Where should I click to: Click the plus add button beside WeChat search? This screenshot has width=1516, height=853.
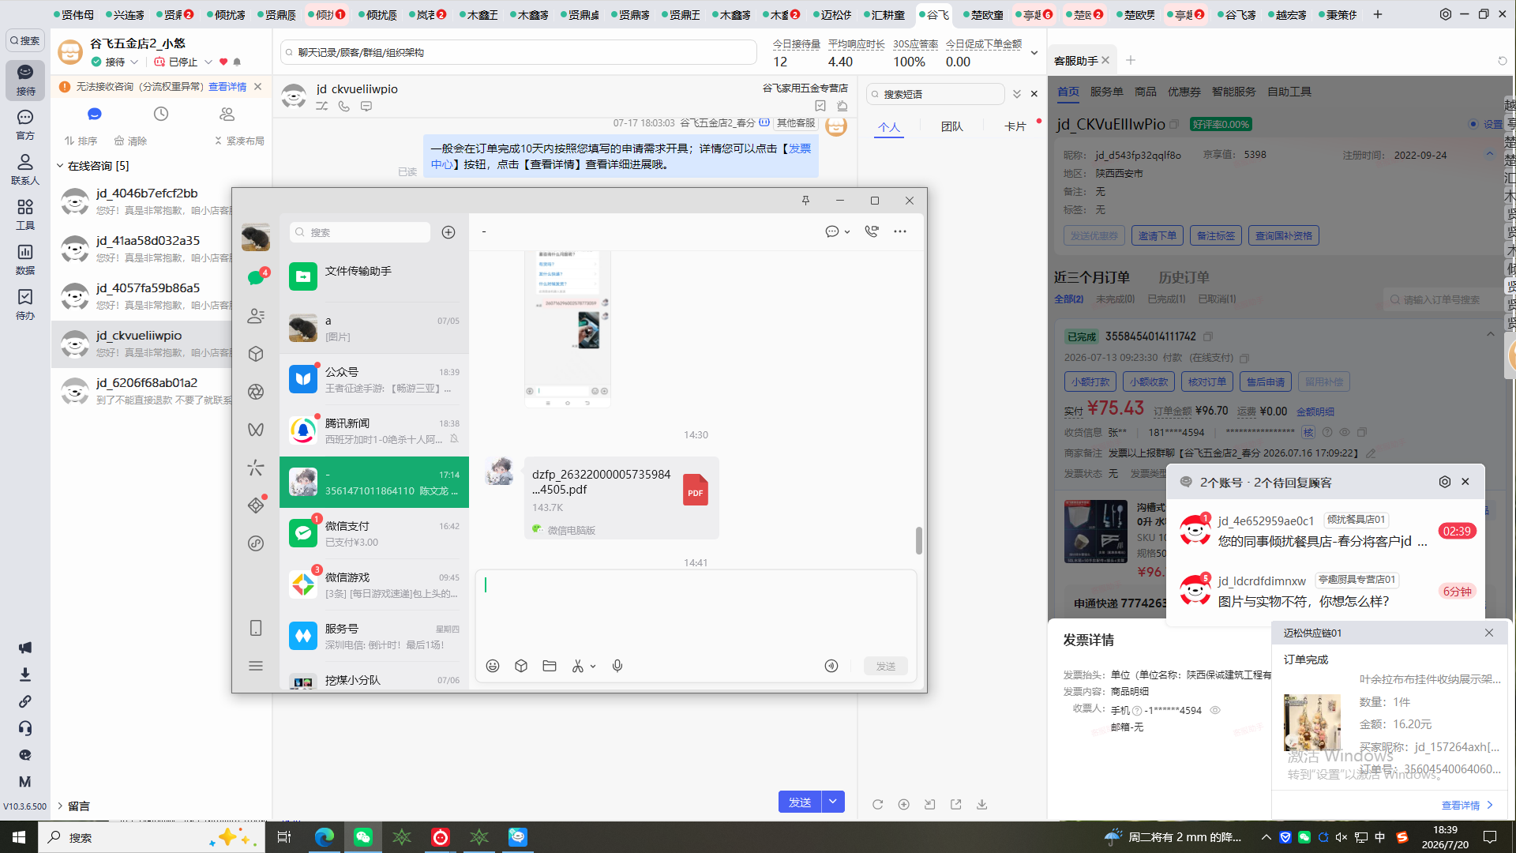click(x=448, y=232)
